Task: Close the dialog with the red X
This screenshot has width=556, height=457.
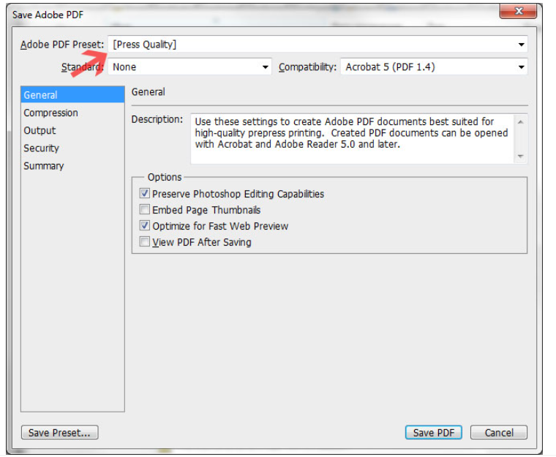Action: click(x=518, y=12)
